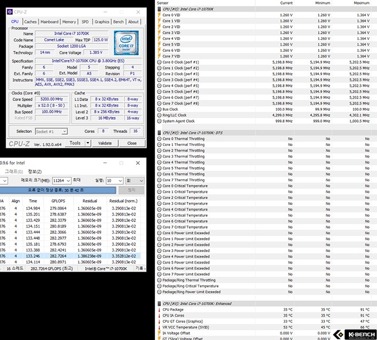
Task: Click the blue completed progress bar
Action: [x=58, y=190]
